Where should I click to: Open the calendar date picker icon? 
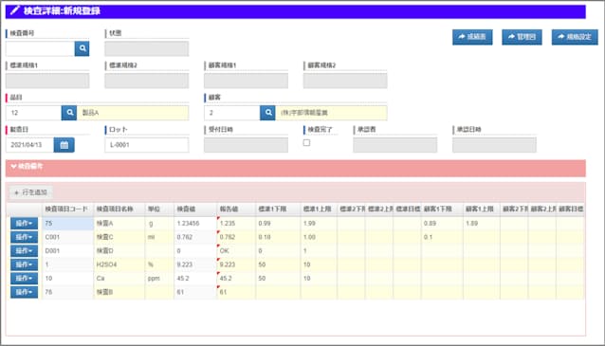[x=64, y=145]
